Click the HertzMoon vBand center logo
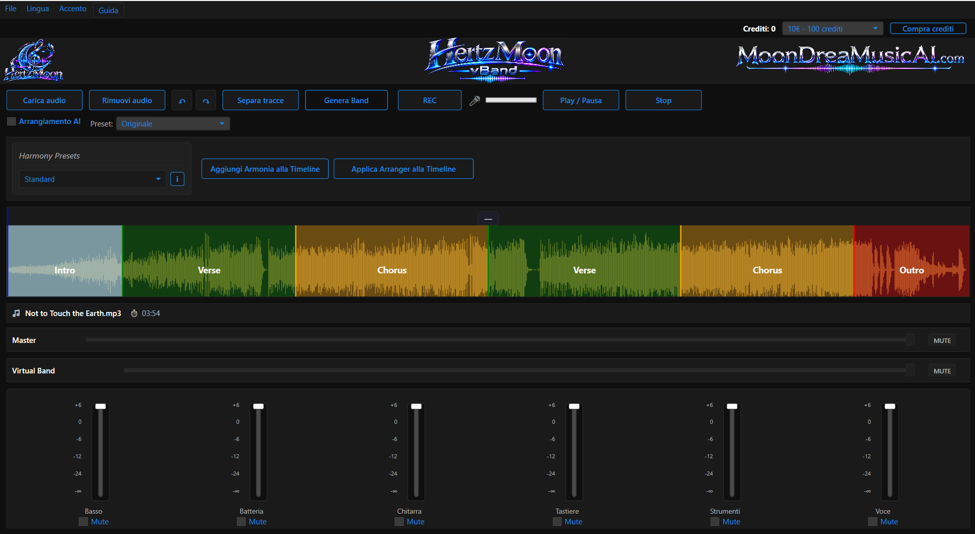 click(x=494, y=60)
